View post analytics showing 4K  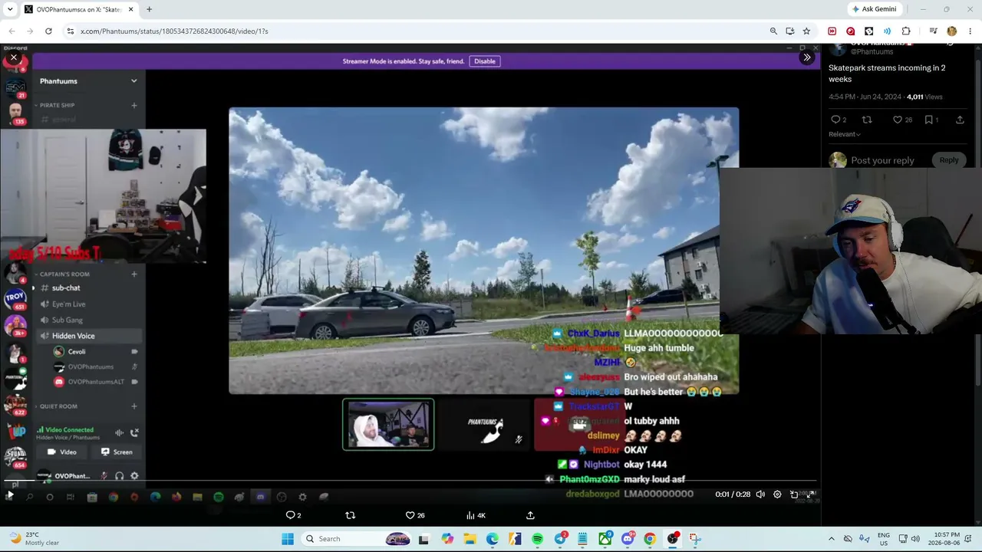point(475,515)
